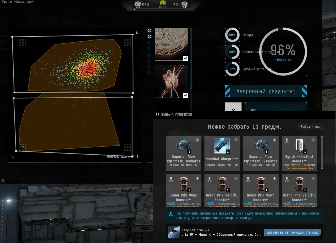
Task: Click first Grand Prix Warp Booster icon
Action: [x=184, y=184]
